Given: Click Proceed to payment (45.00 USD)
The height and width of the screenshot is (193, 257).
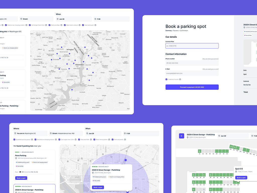Looking at the screenshot, I should 192,87.
